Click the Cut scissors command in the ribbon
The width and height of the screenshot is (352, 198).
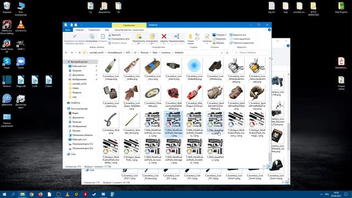[115, 35]
